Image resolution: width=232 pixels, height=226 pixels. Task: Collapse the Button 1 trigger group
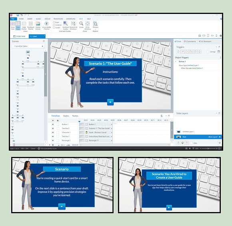(x=176, y=61)
